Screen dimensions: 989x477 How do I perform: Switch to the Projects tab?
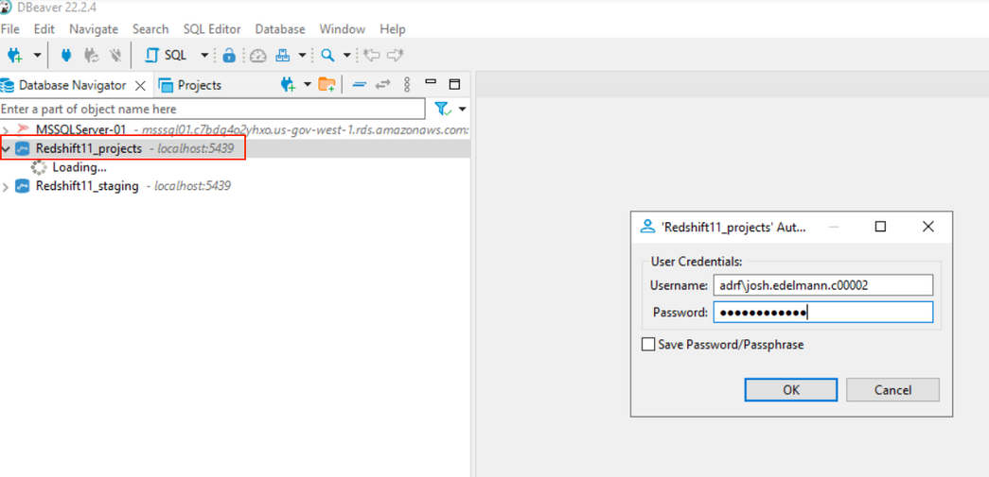[x=190, y=85]
